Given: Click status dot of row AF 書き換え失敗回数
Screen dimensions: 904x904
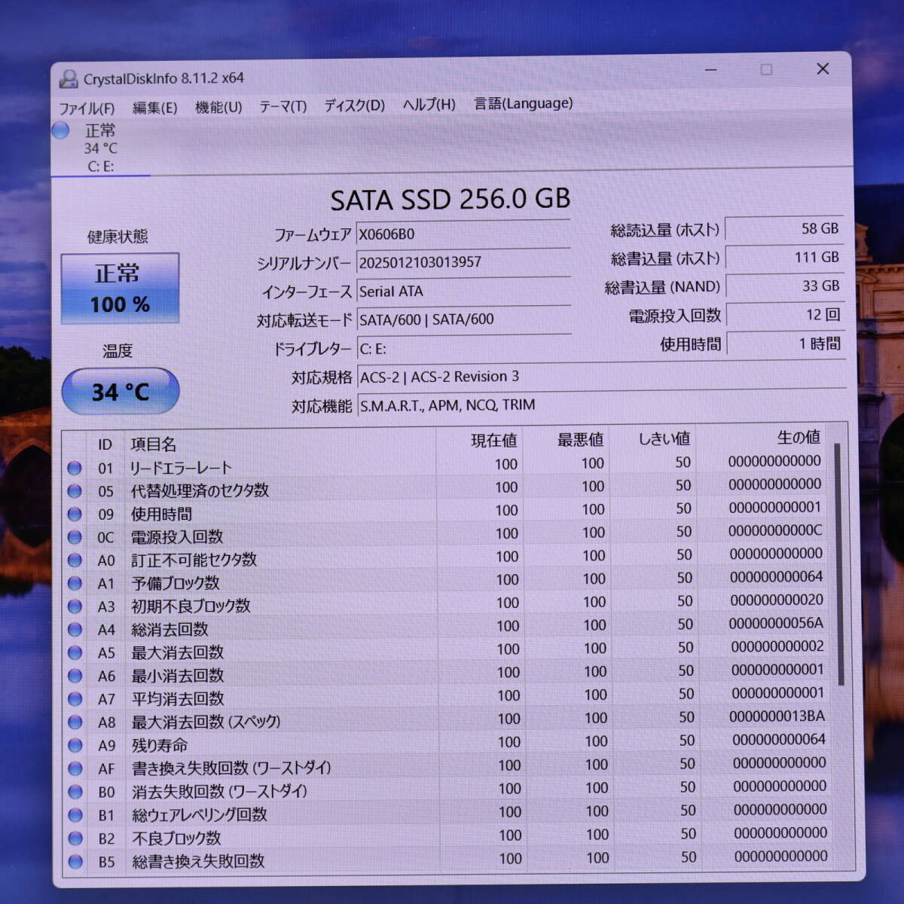Looking at the screenshot, I should tap(75, 768).
